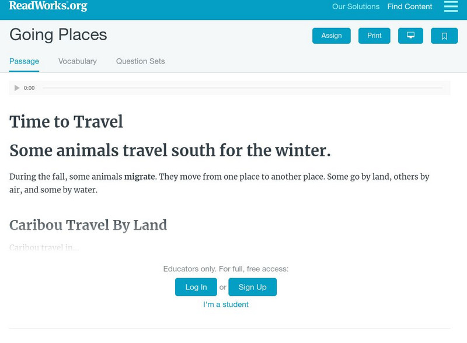Screen dimensions: 467x343
Task: Click the monitor display icon button
Action: pos(410,36)
